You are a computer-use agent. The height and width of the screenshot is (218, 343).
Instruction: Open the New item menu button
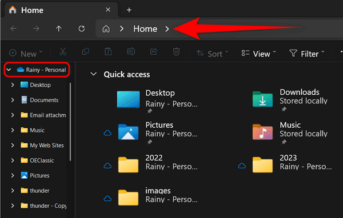click(26, 54)
